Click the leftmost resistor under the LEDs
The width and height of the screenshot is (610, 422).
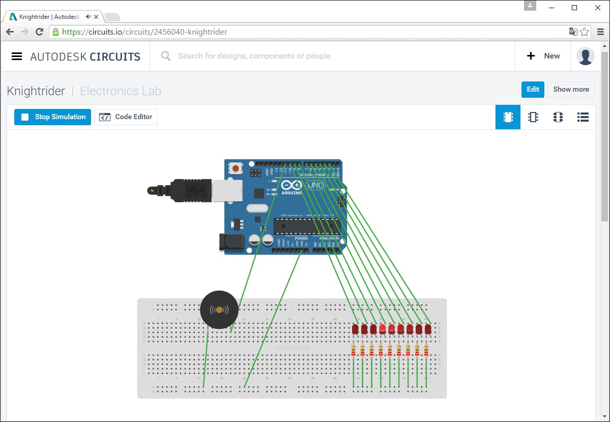[353, 350]
